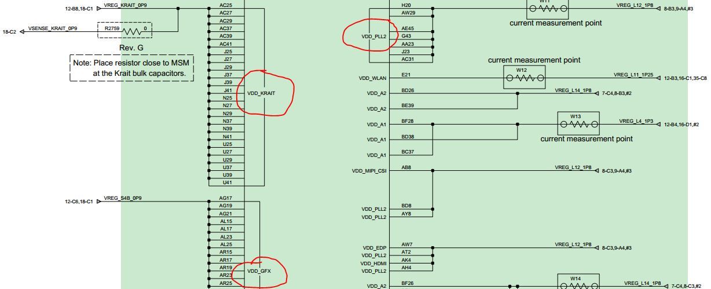Click the Rev. G annotation text

pos(131,47)
